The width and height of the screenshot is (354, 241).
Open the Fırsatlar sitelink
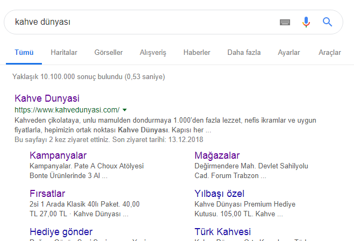pyautogui.click(x=47, y=194)
